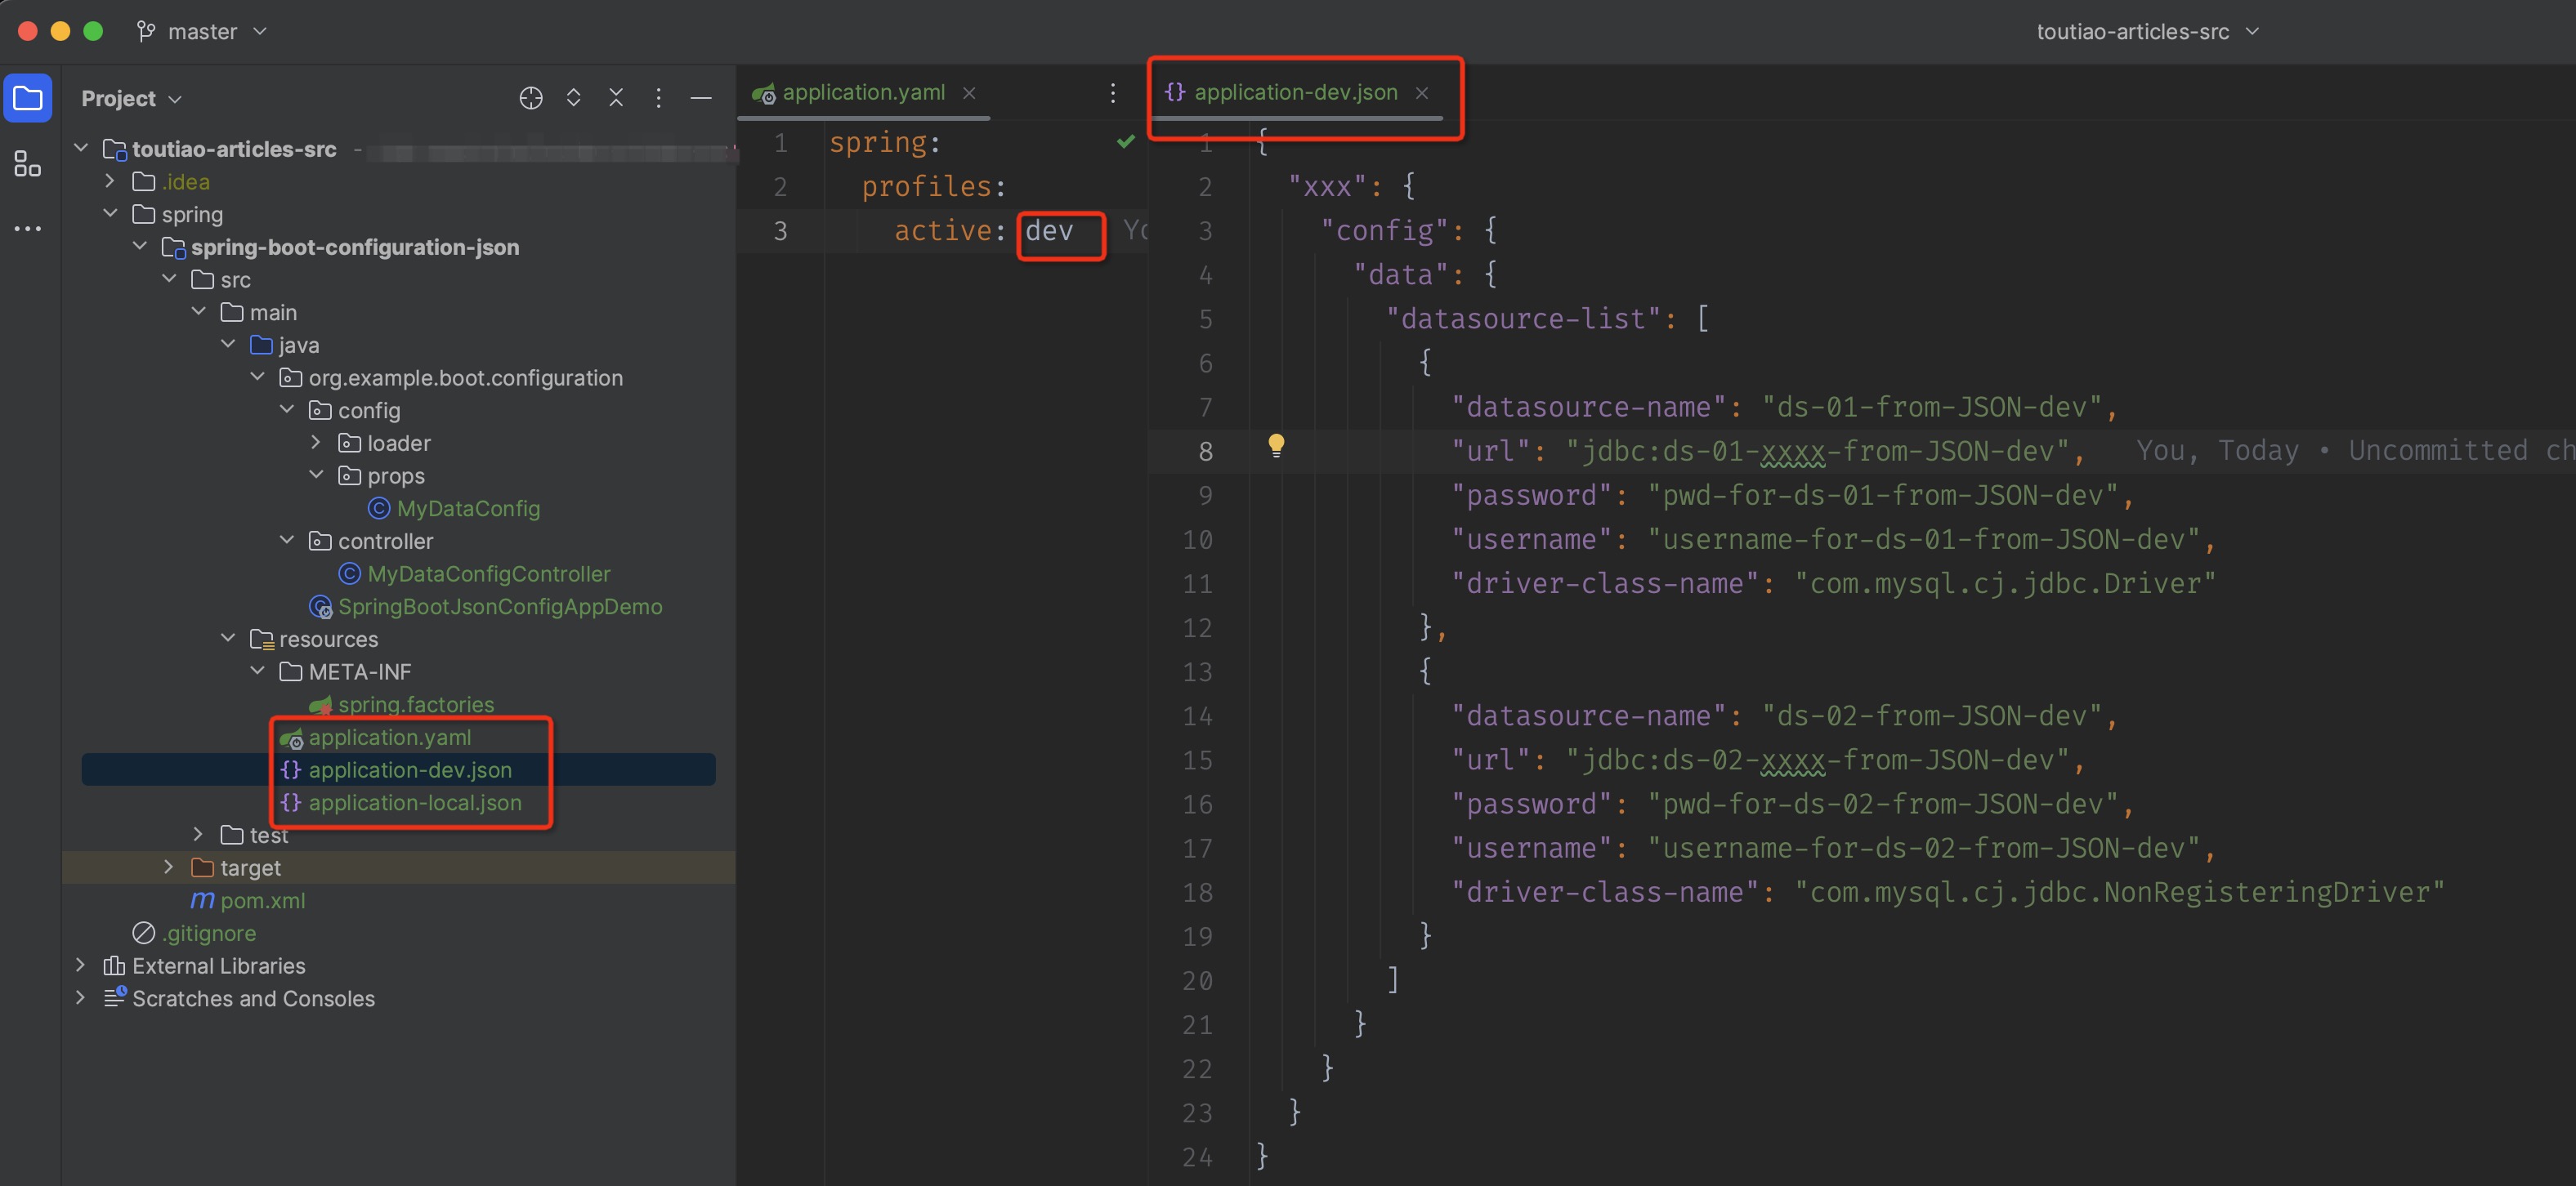Open the editor options kebab menu icon

[x=1113, y=92]
